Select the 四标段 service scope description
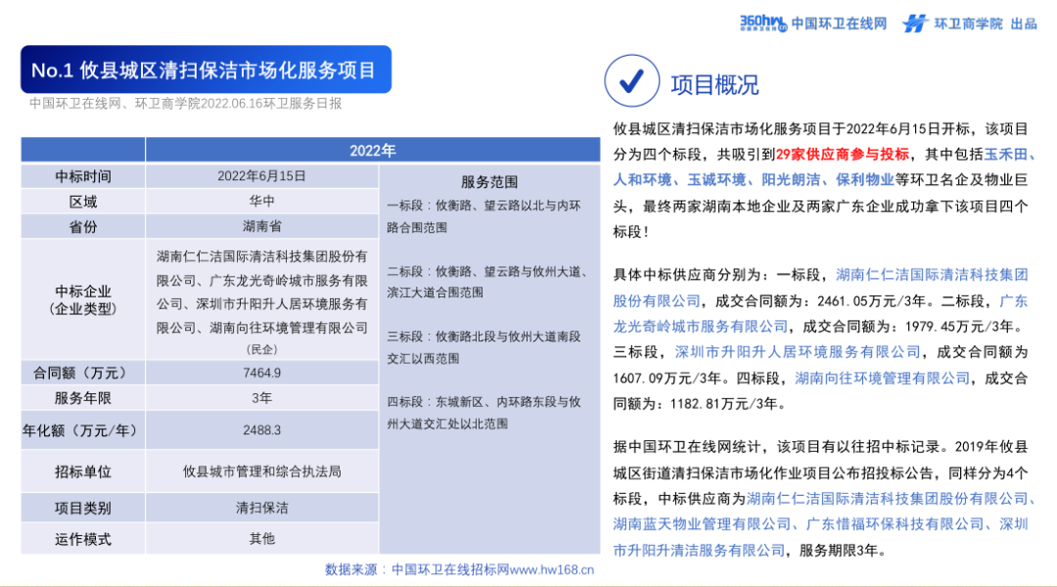 click(483, 413)
